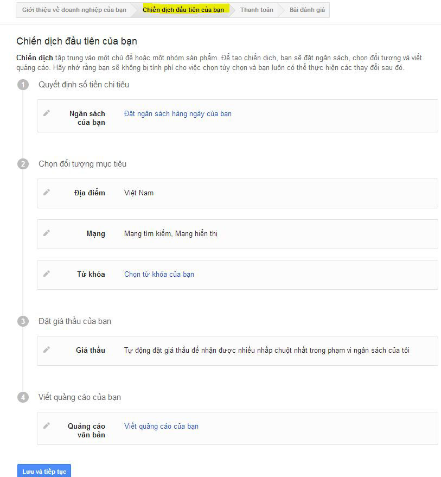Click the Viết quảng cáo của bạn link
This screenshot has height=477, width=441.
coord(161,426)
